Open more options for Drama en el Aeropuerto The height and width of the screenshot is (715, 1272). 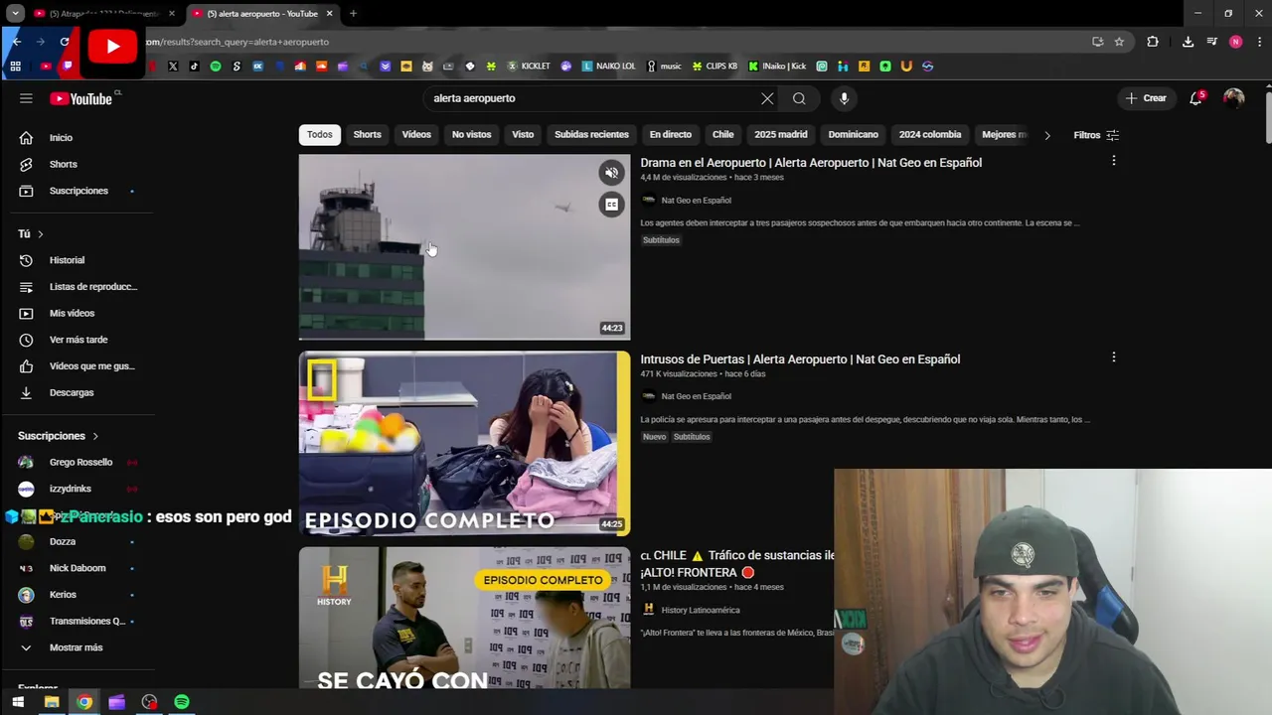[x=1113, y=161]
